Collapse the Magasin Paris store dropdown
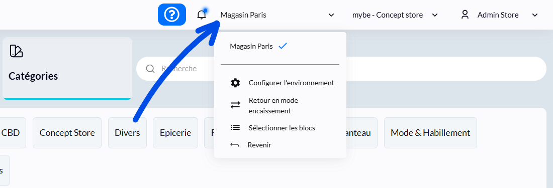 pos(331,15)
